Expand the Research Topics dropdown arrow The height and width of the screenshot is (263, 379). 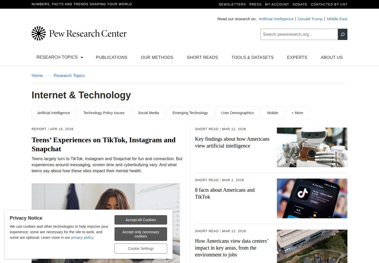coord(82,57)
